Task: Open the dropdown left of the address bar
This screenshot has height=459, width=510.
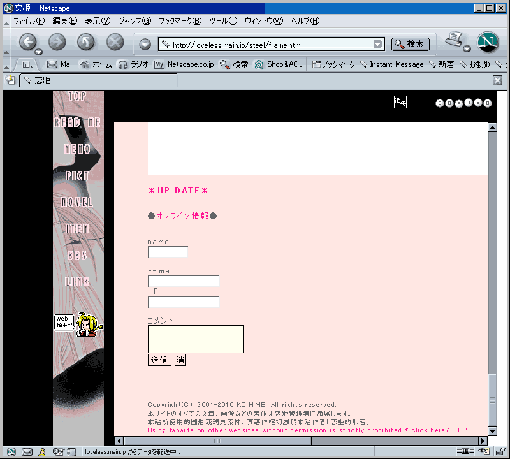Action: pos(145,44)
